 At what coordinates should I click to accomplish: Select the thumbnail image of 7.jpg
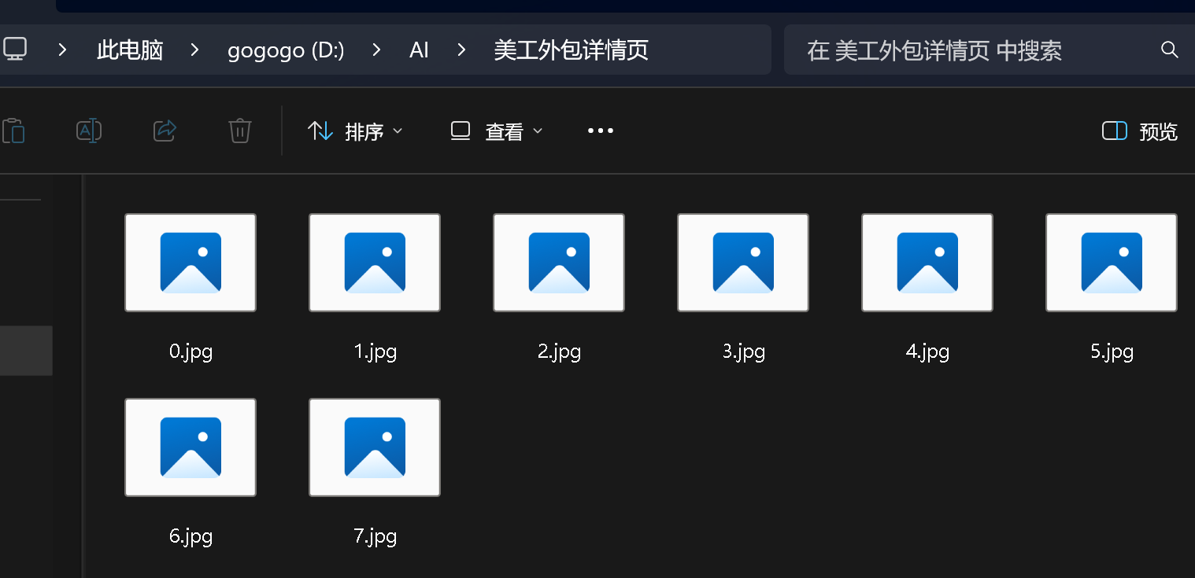pos(375,447)
